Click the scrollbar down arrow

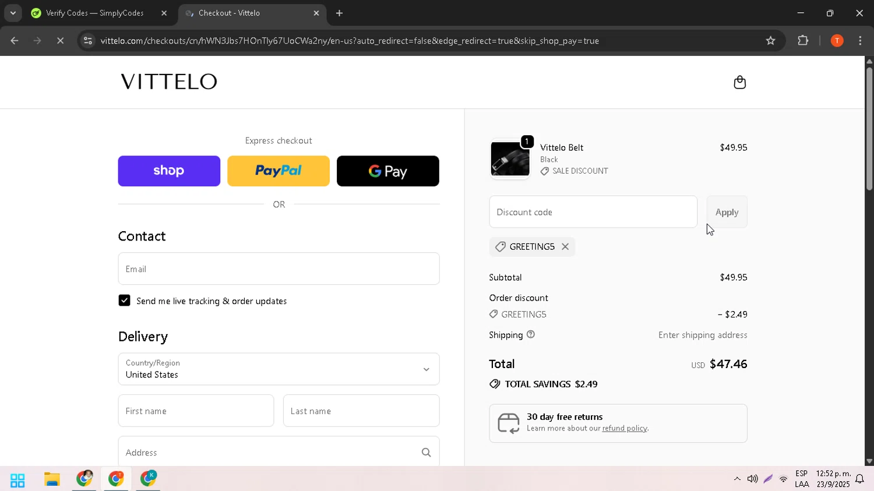point(869,461)
